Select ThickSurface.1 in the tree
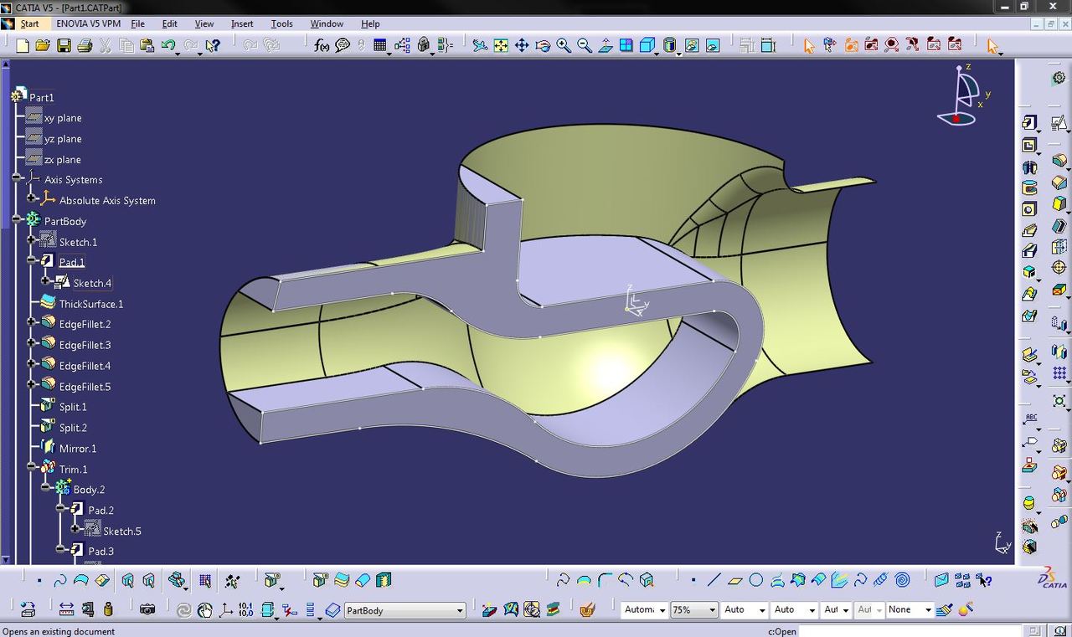1072x637 pixels. 91,304
